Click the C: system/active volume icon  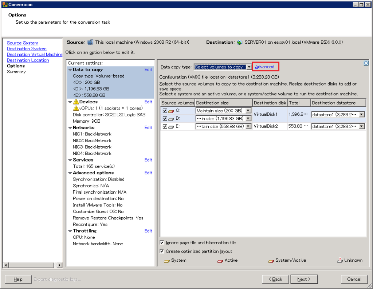click(x=171, y=111)
